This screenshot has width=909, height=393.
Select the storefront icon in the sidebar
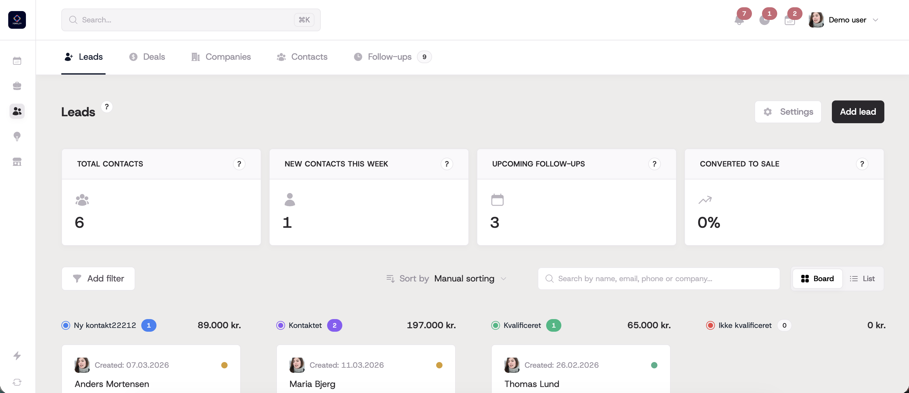[x=17, y=162]
